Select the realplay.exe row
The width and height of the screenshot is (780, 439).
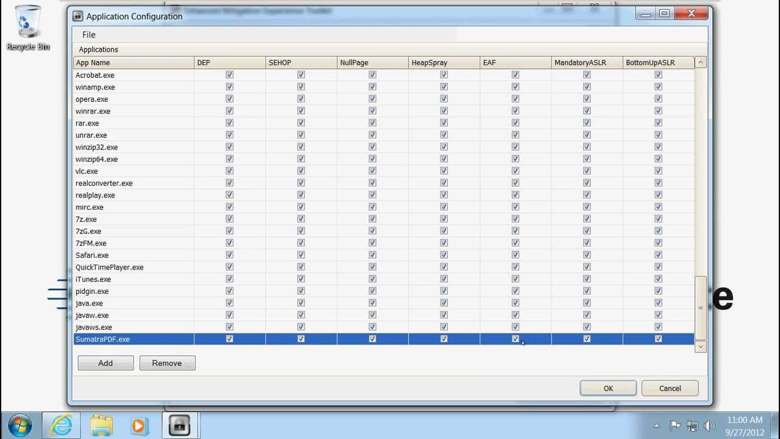(384, 195)
